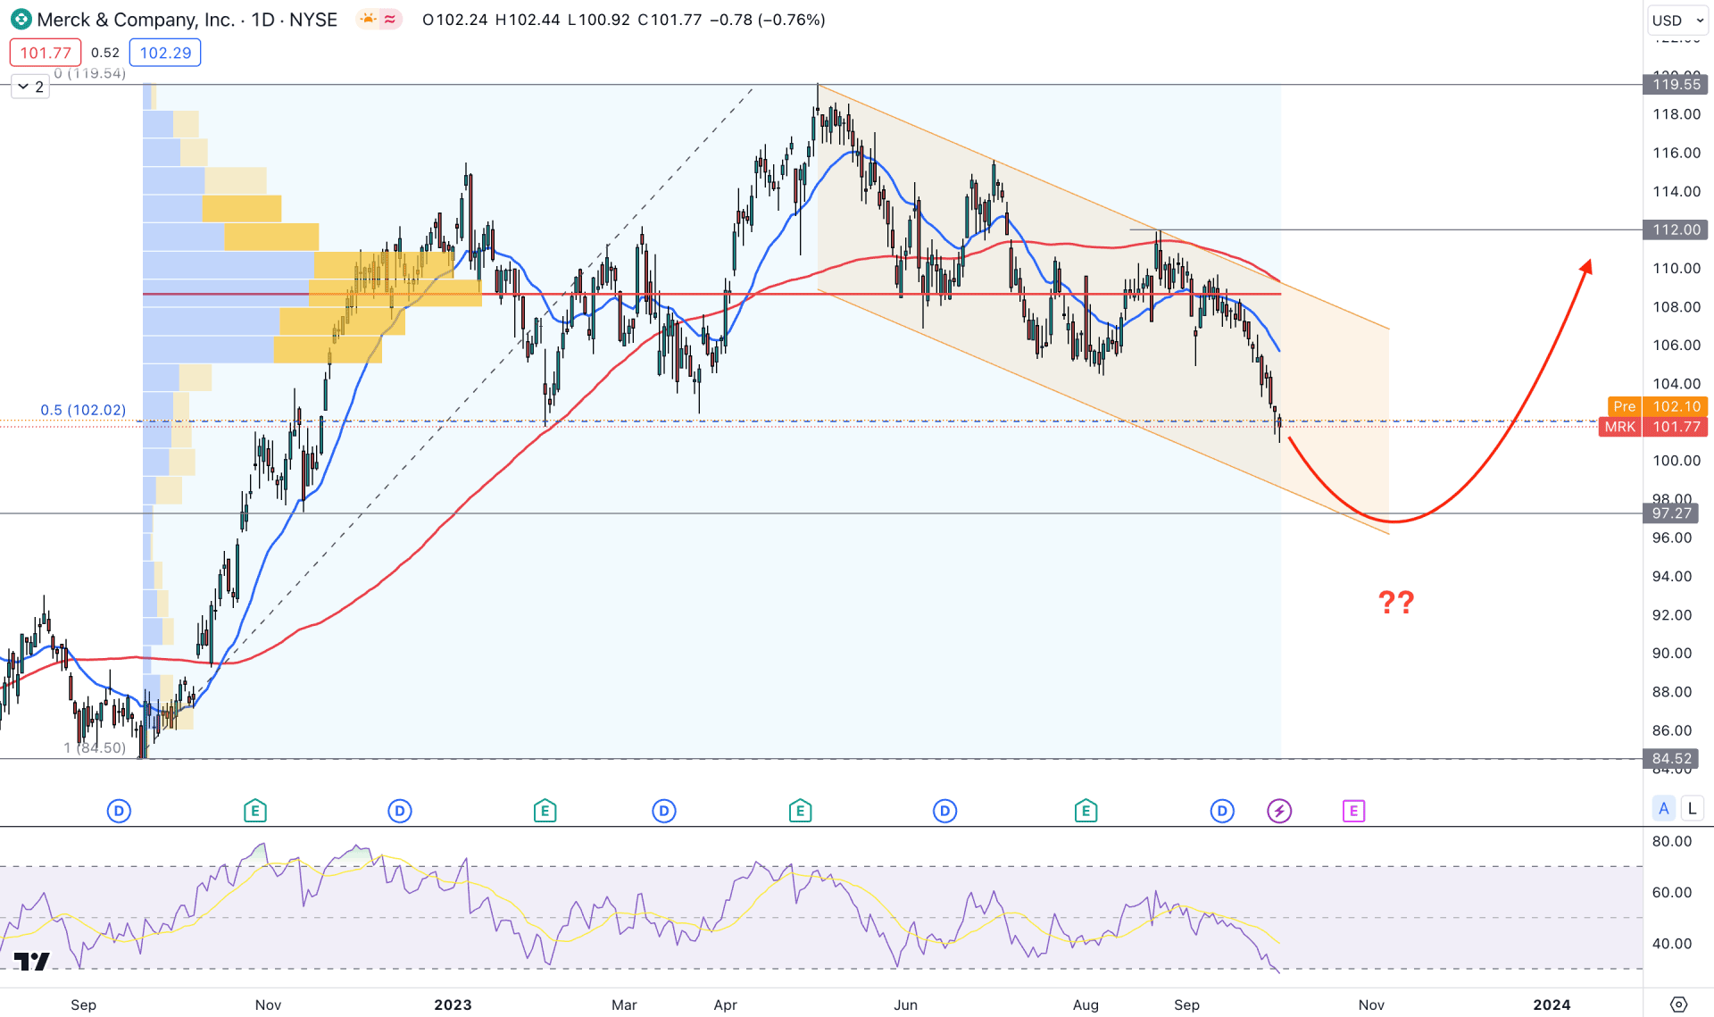Click the 2023 label on the time axis
This screenshot has height=1017, width=1714.
(x=453, y=1004)
